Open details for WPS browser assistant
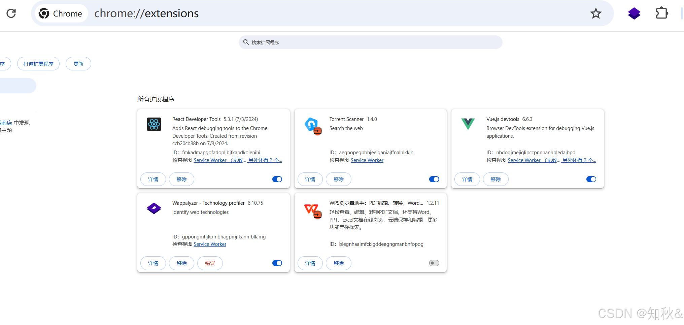Viewport: 684px width, 325px height. 310,263
